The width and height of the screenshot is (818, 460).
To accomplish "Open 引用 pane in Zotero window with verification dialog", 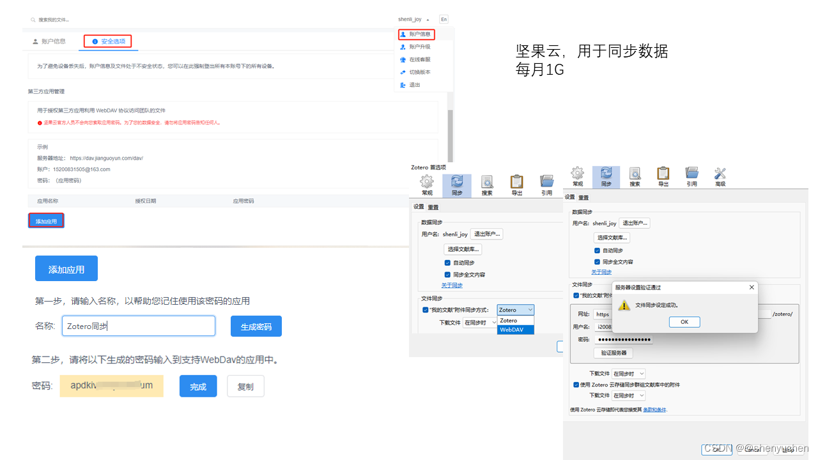I will tap(692, 176).
